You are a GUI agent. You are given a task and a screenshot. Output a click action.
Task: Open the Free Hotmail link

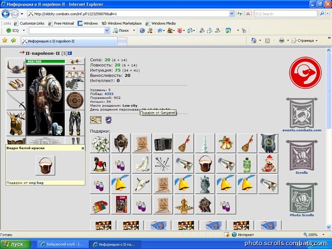[x=61, y=23]
